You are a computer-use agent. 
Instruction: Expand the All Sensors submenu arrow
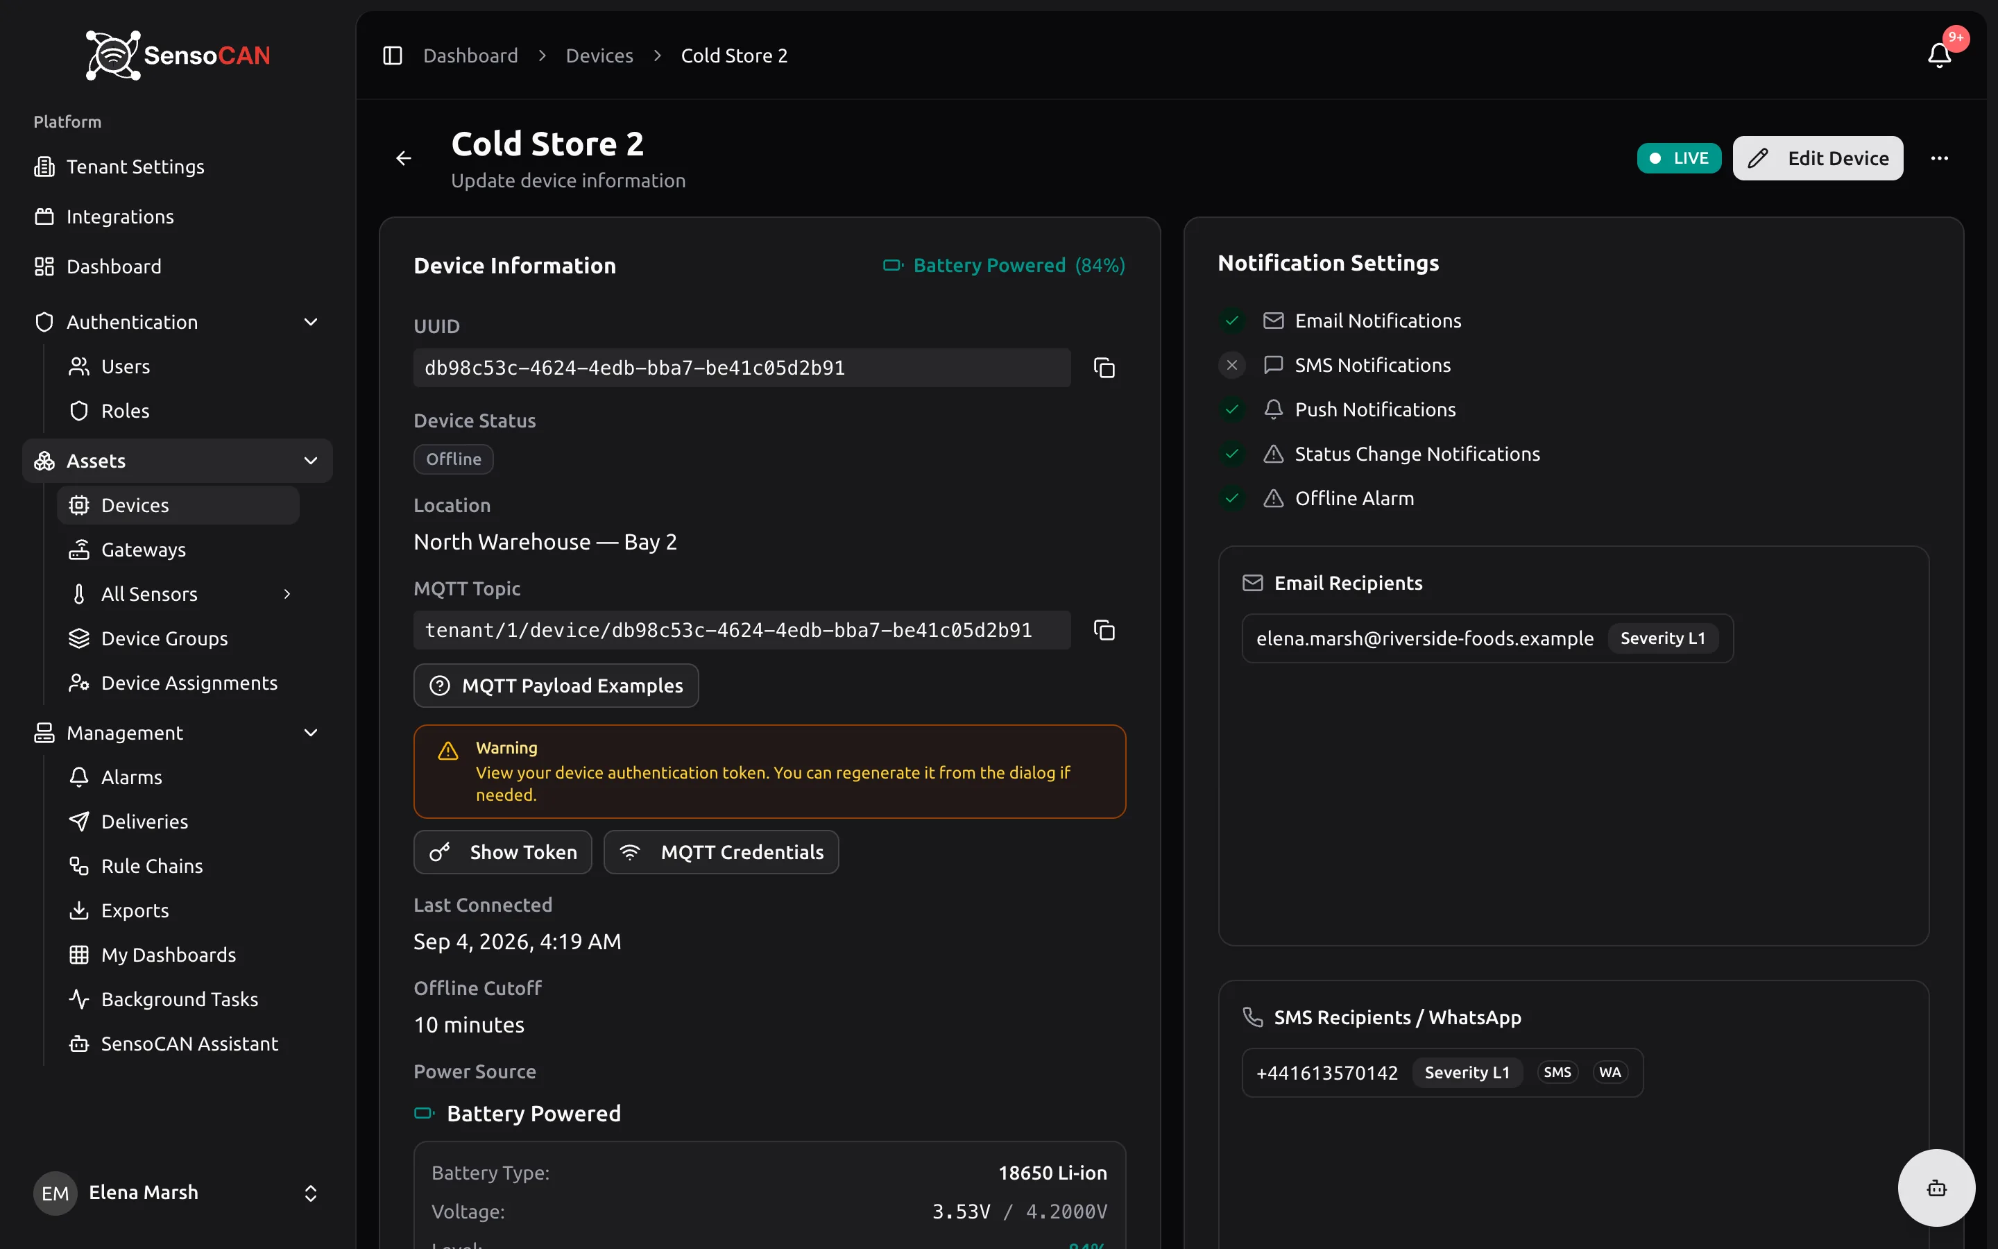tap(287, 594)
